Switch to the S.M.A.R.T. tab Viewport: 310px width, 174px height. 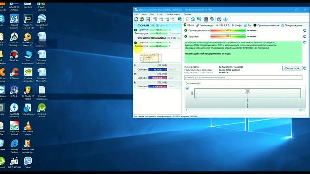tap(222, 25)
